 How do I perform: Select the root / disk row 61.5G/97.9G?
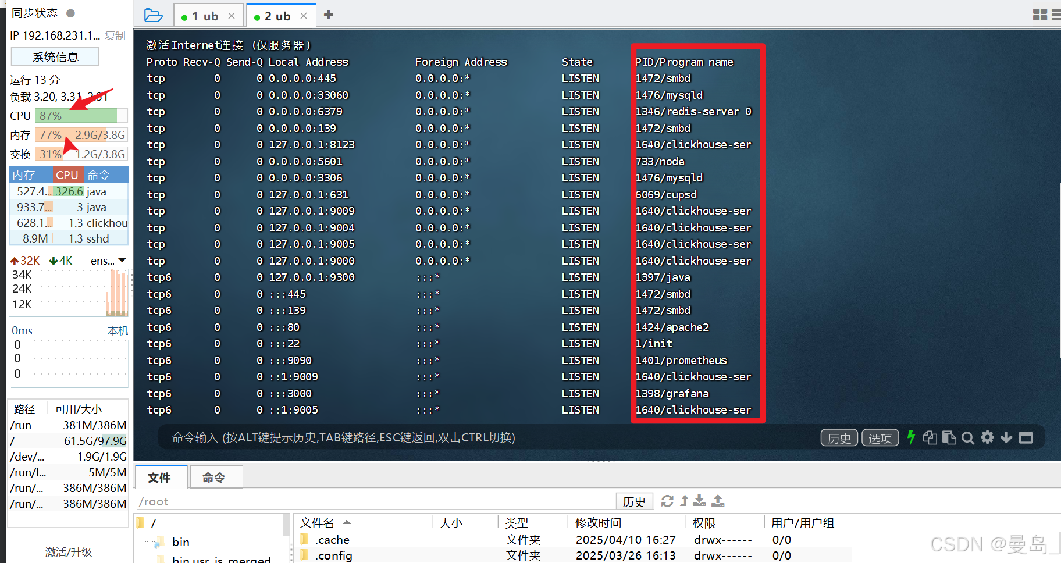click(68, 441)
